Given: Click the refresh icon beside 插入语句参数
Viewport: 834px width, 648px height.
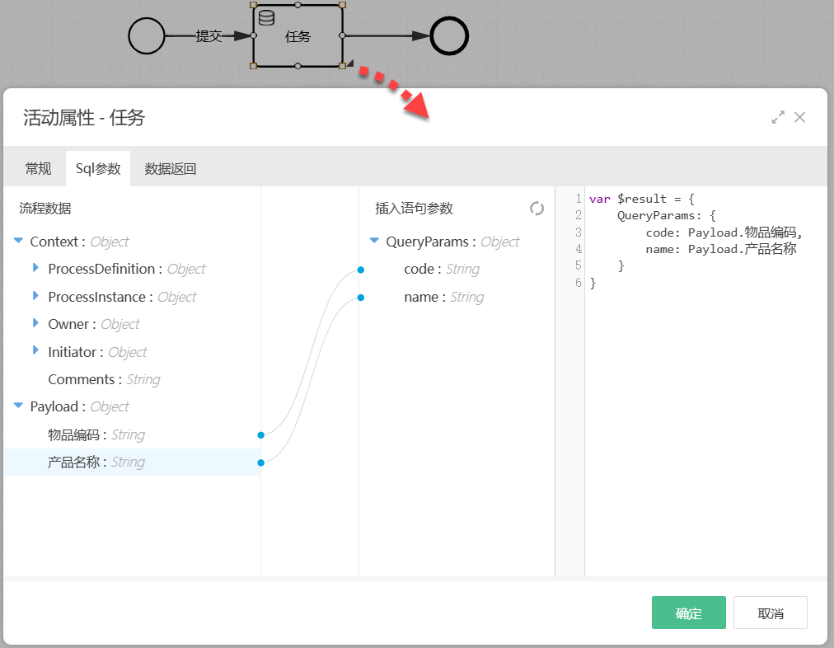Looking at the screenshot, I should pyautogui.click(x=536, y=209).
